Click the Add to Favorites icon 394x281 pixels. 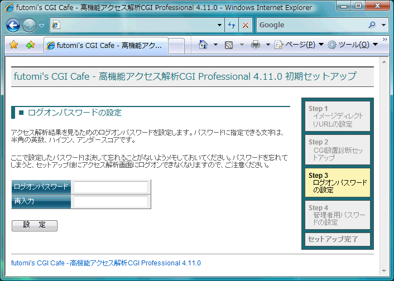coord(30,45)
